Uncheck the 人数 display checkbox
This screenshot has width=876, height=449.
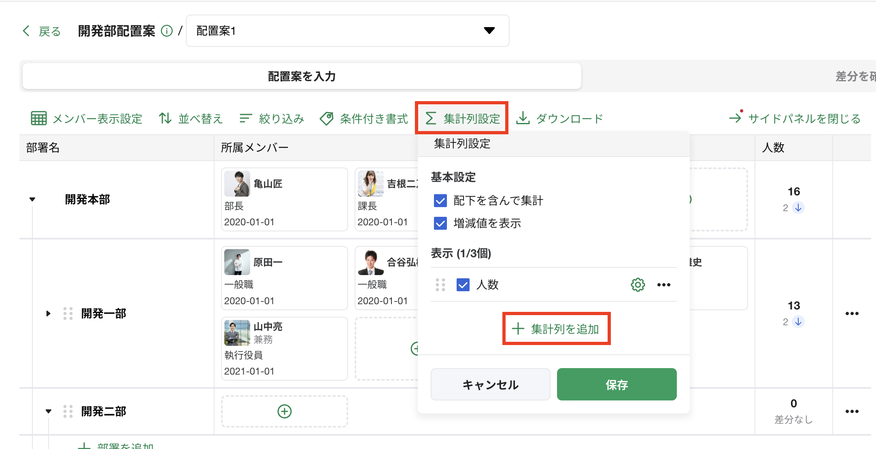tap(463, 285)
